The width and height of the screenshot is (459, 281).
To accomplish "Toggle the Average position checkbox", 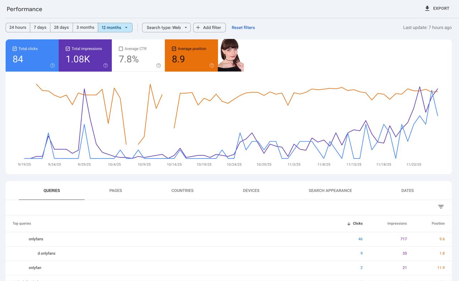I will [174, 49].
